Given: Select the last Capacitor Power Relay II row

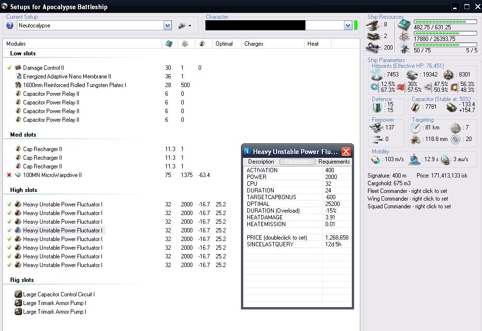Looking at the screenshot, I should click(51, 119).
